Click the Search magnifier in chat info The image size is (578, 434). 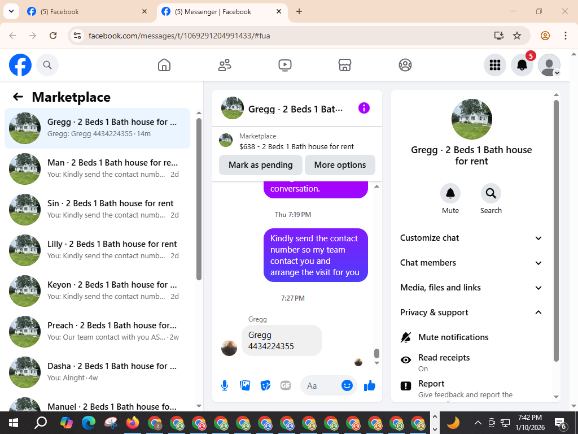click(491, 193)
